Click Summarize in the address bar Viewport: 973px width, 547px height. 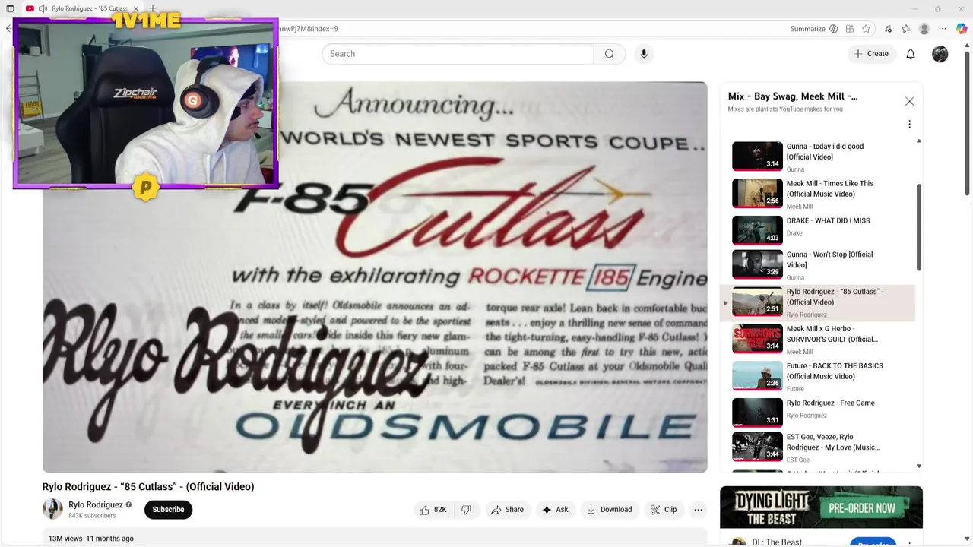pos(807,29)
